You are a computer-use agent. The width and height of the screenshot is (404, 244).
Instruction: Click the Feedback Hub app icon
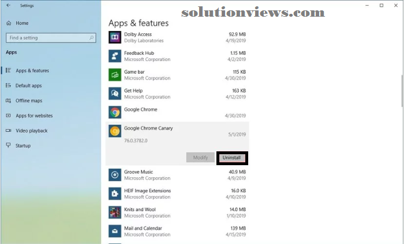(x=115, y=56)
